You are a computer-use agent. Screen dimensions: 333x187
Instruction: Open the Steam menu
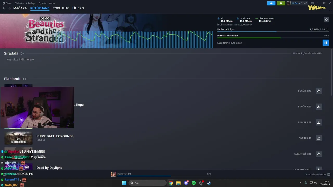7,3
